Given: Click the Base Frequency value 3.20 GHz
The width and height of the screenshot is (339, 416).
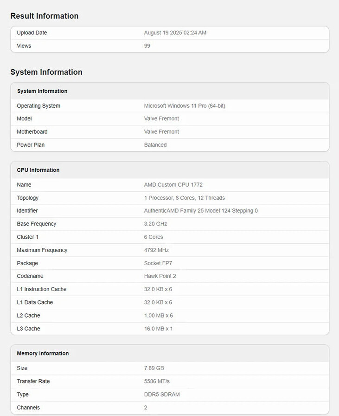Looking at the screenshot, I should tap(155, 224).
